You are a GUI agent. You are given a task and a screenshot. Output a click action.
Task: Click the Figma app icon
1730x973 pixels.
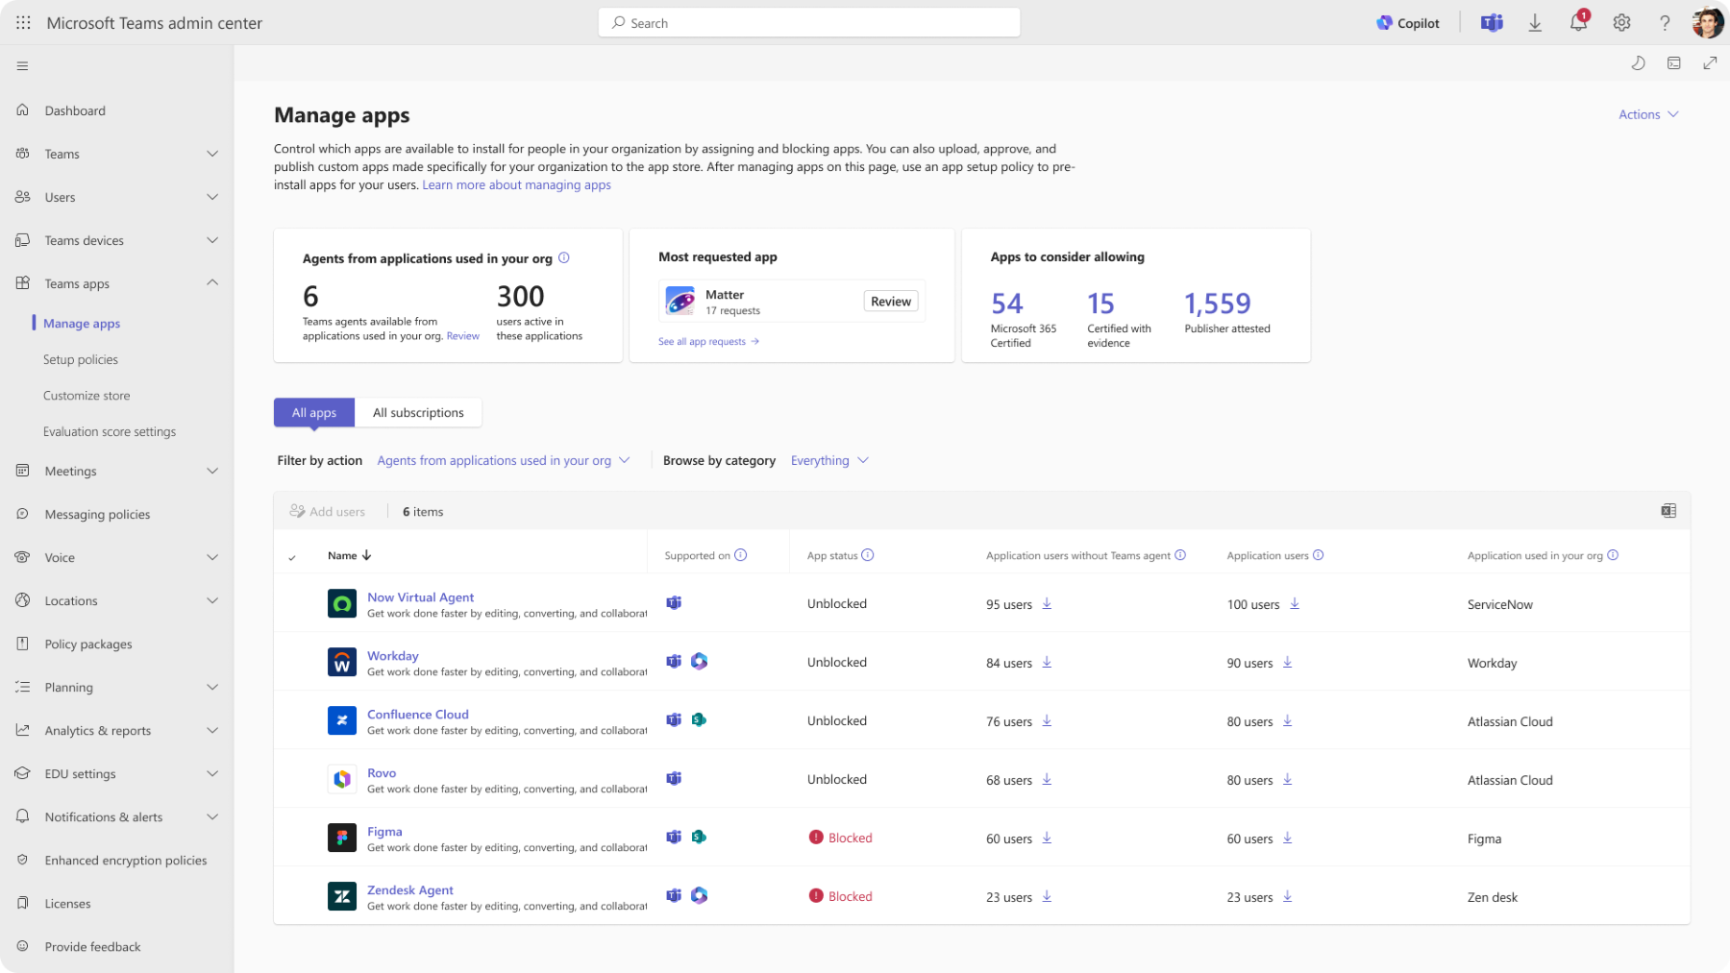point(342,838)
